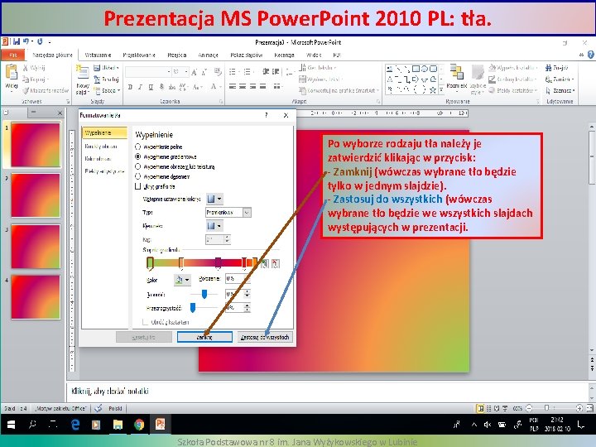Image resolution: width=596 pixels, height=447 pixels.
Task: Select Wypełnienie deseniem (pattern fill) radio button
Action: [x=138, y=176]
